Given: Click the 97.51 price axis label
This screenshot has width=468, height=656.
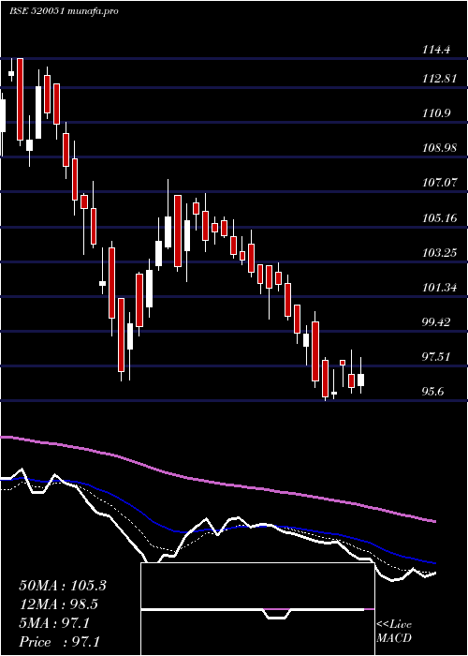Looking at the screenshot, I should click(x=436, y=357).
